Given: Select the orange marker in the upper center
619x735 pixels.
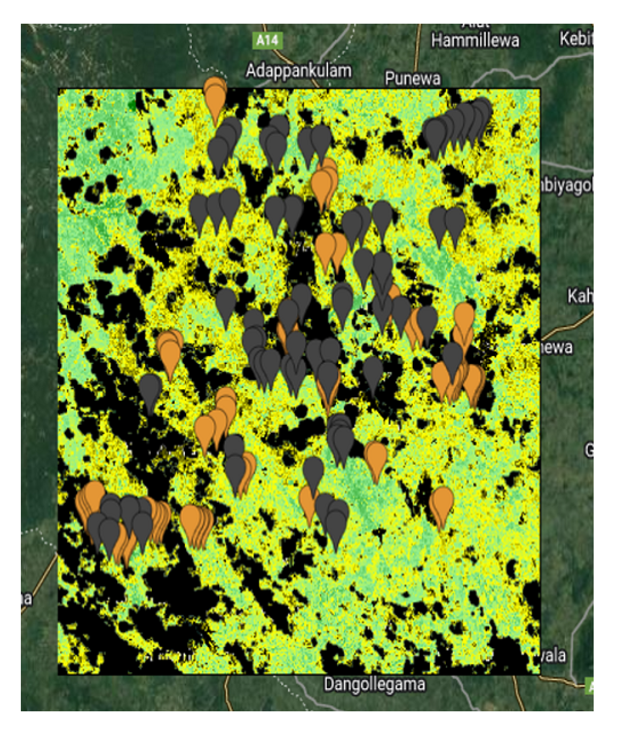Looking at the screenshot, I should [323, 182].
